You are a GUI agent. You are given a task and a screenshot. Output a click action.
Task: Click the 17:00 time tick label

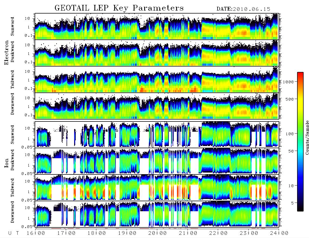[66, 233]
